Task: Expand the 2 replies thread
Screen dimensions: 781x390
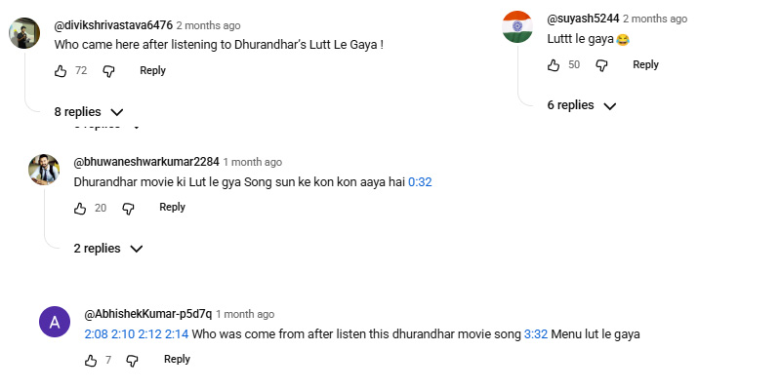Action: 108,249
